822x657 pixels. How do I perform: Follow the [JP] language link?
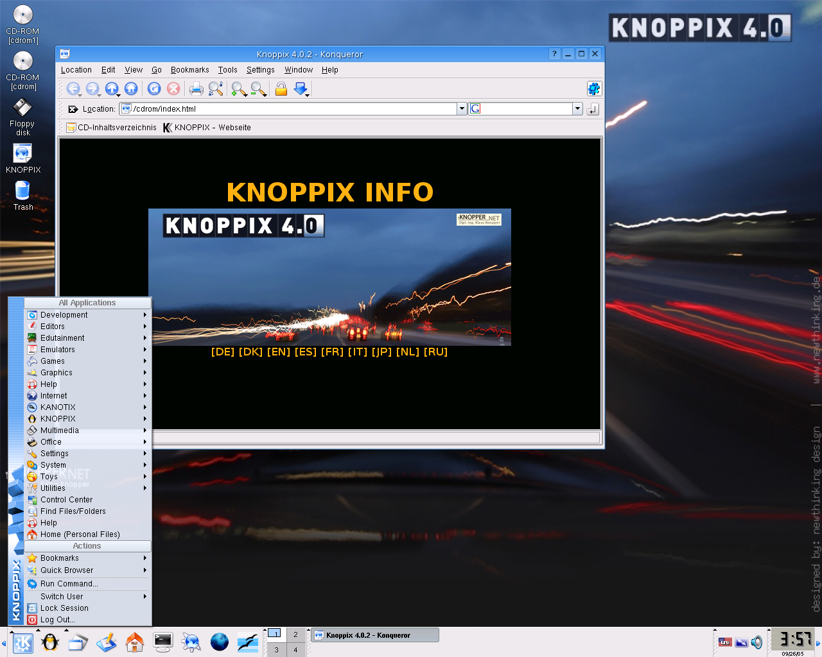coord(381,352)
